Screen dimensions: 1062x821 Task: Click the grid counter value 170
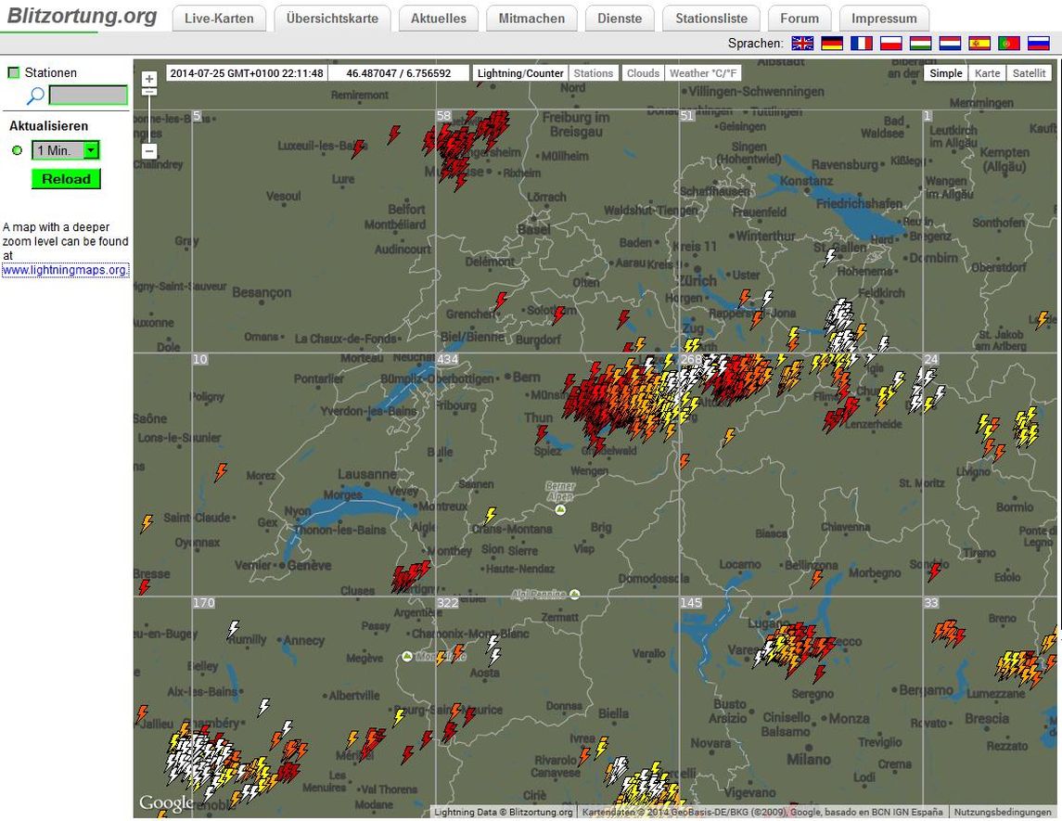pos(204,602)
